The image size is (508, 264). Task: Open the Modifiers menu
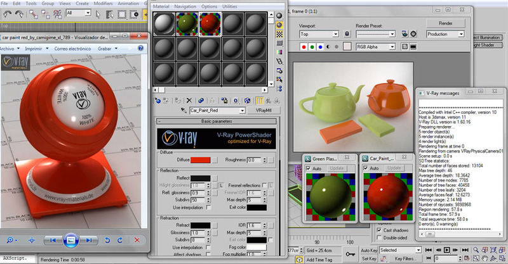coord(103,4)
